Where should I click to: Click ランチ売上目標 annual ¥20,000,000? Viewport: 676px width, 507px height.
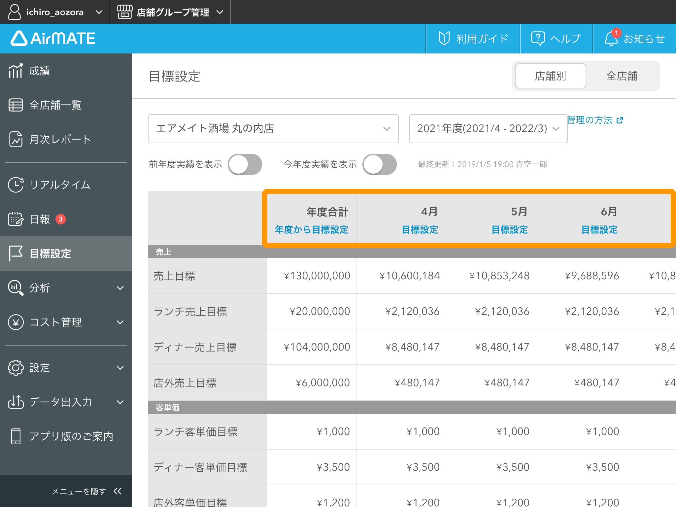(x=320, y=311)
